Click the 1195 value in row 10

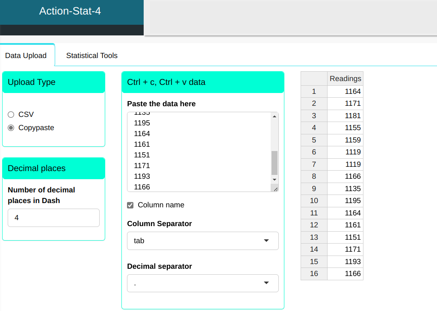click(345, 201)
